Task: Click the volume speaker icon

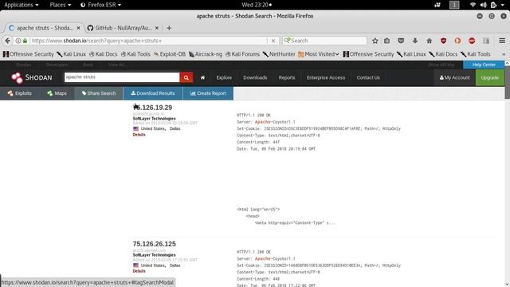Action: [x=484, y=5]
